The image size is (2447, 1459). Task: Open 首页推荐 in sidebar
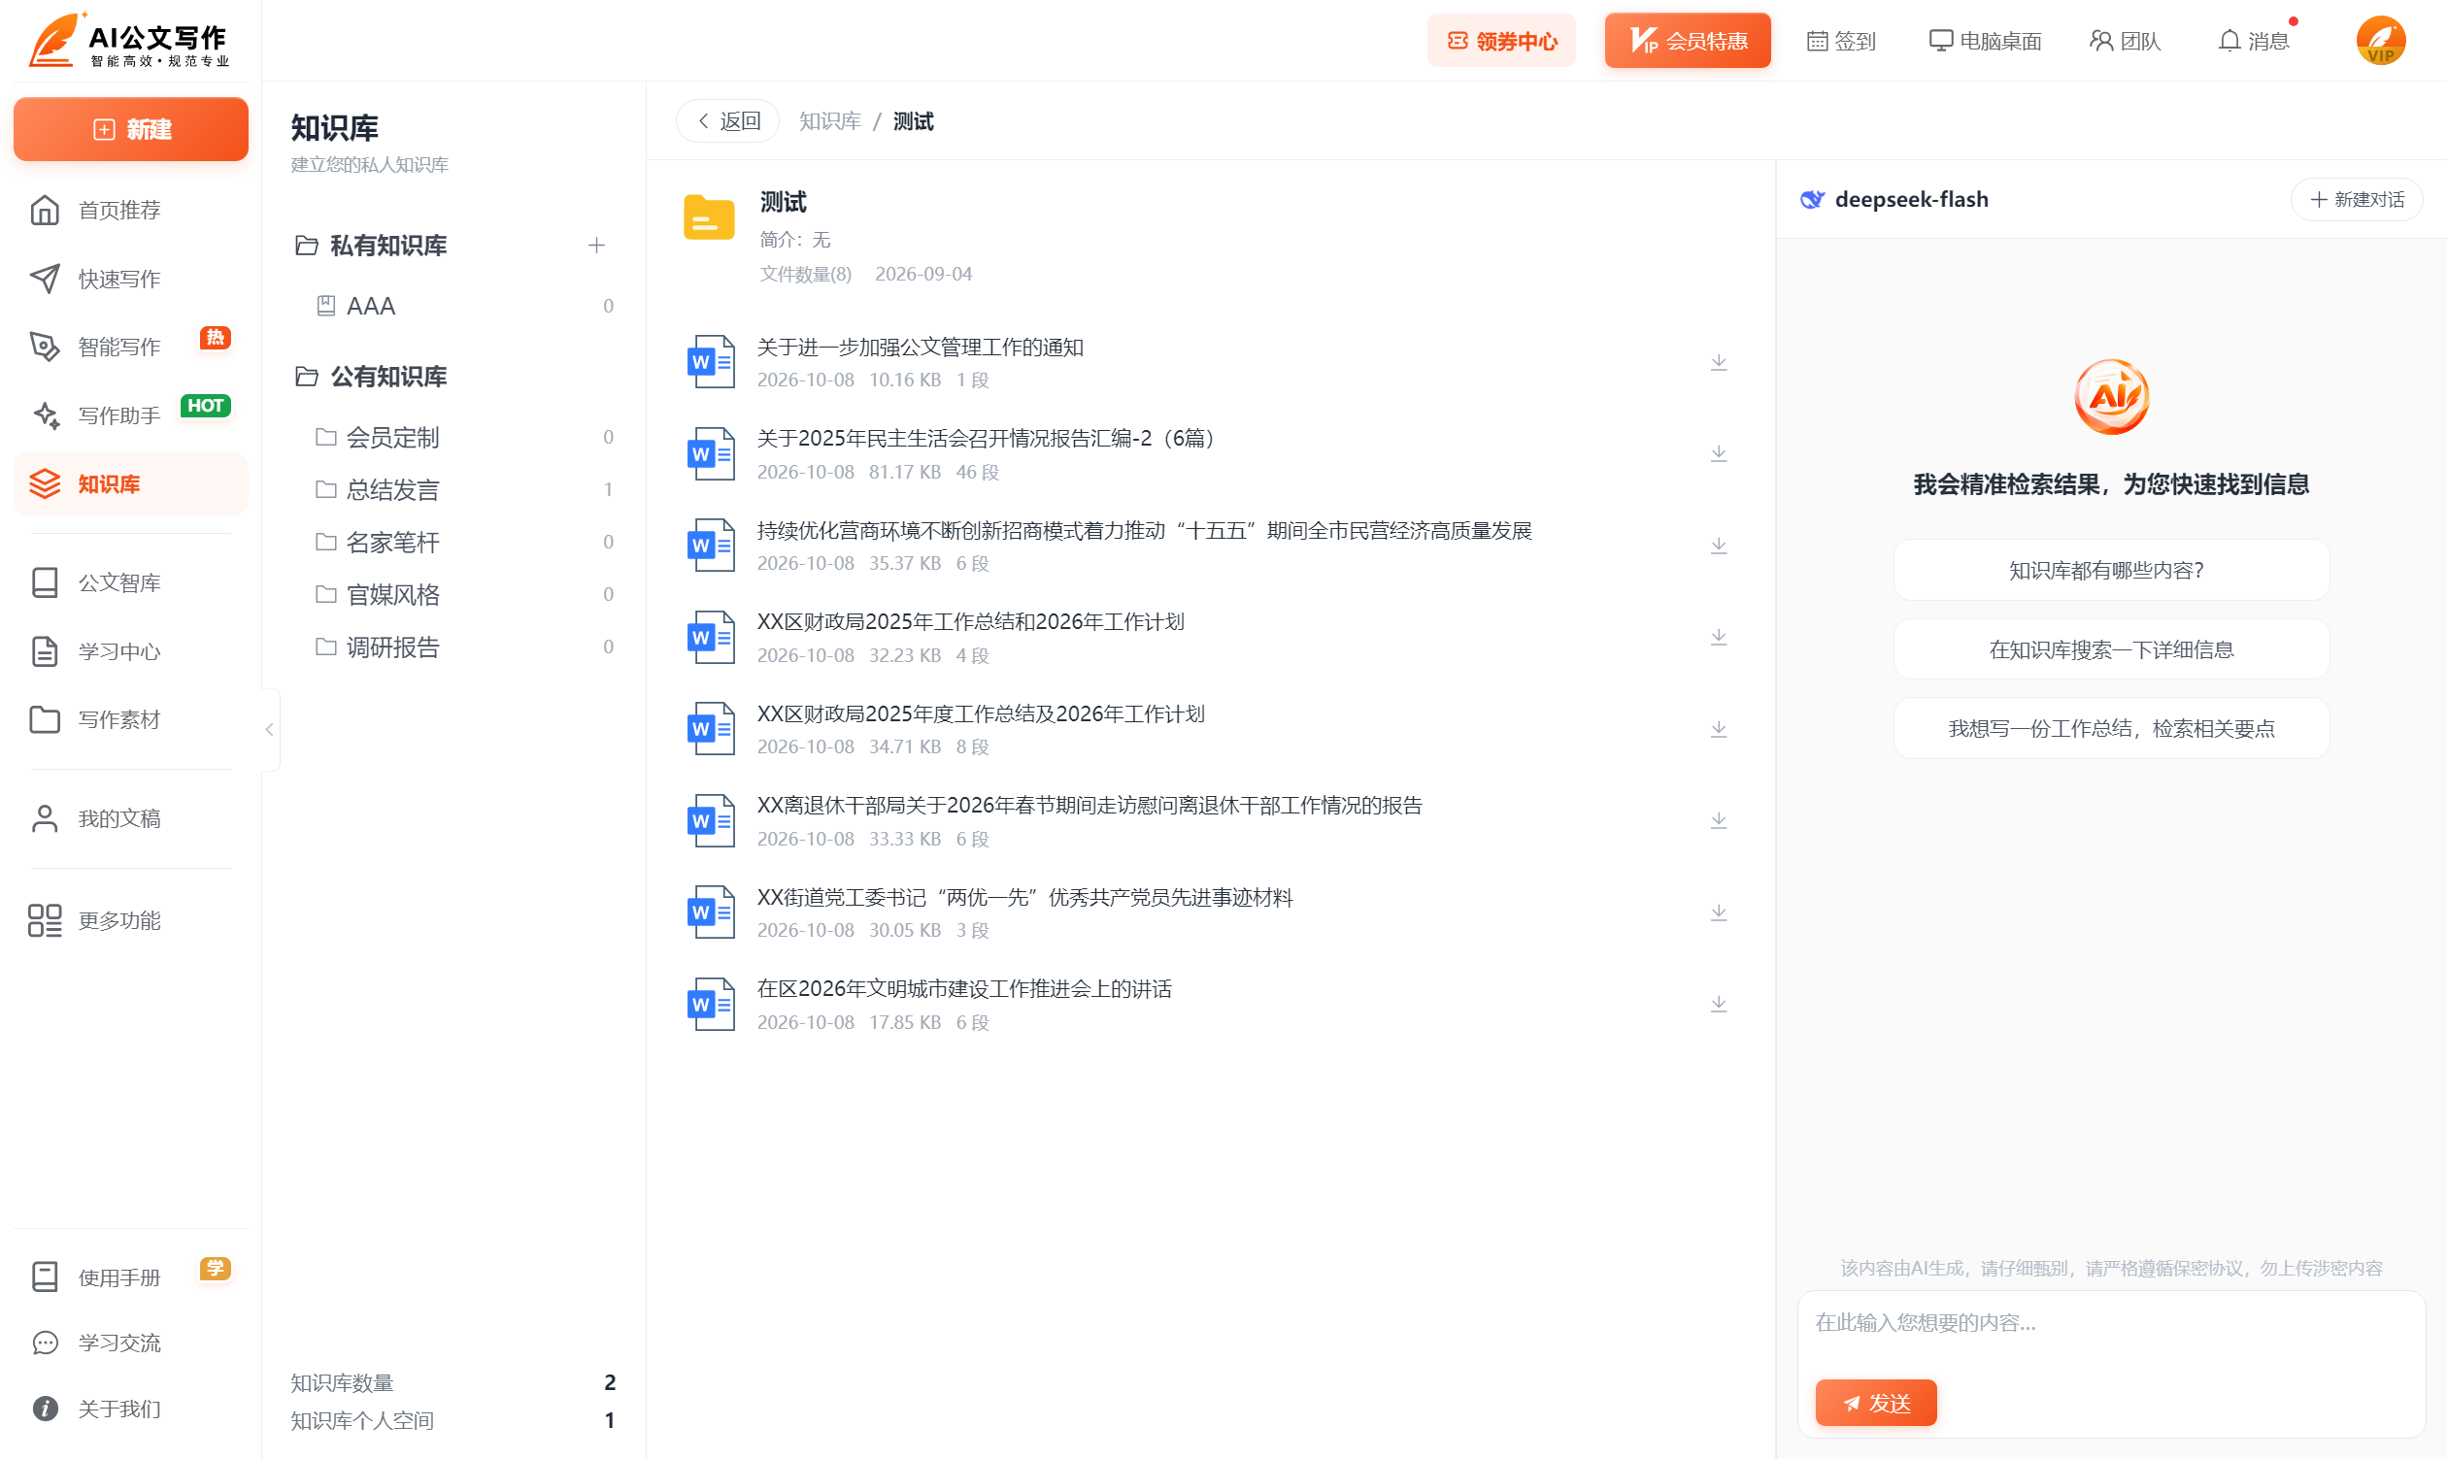click(130, 210)
